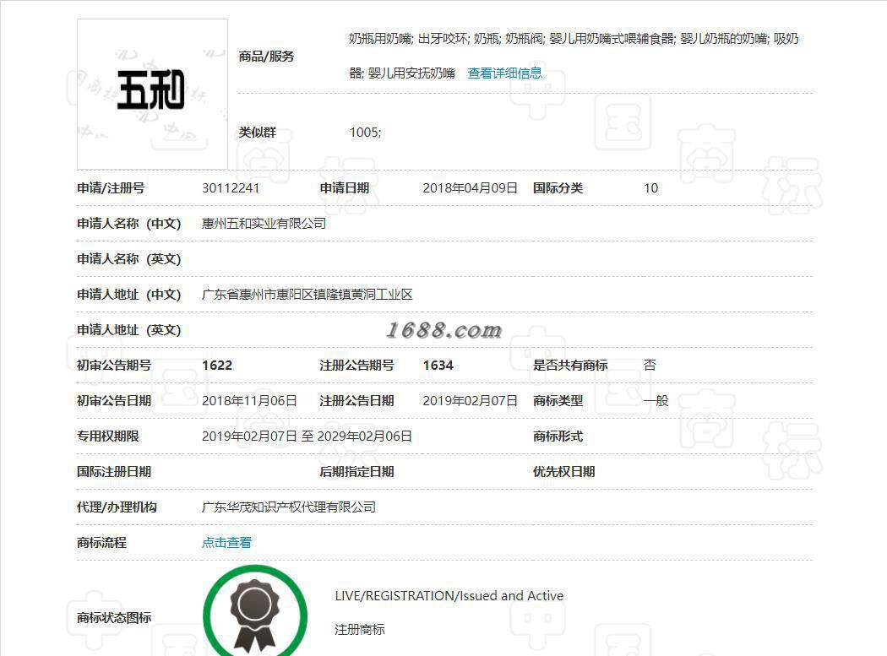Select agency name 广东华茂知识产权代理有限公司
This screenshot has width=887, height=656.
[x=289, y=507]
